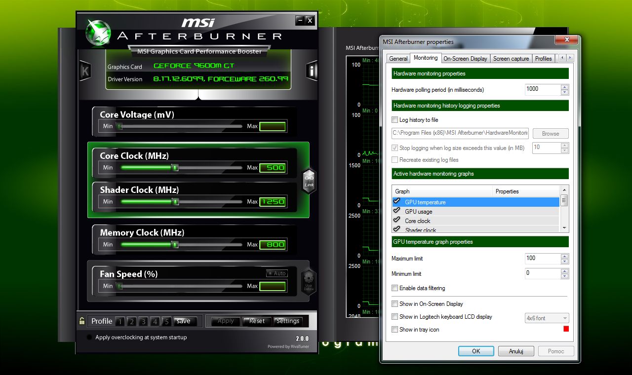
Task: Click the Settings button in Afterburner
Action: (x=288, y=321)
